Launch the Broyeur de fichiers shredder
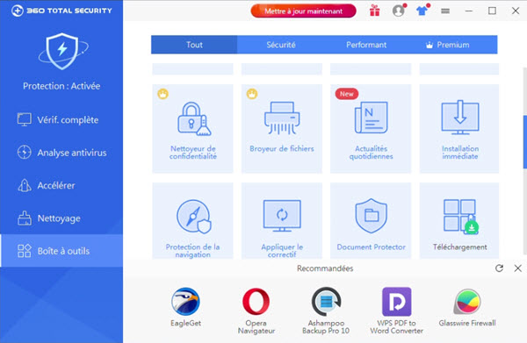The image size is (527, 343). pyautogui.click(x=282, y=129)
